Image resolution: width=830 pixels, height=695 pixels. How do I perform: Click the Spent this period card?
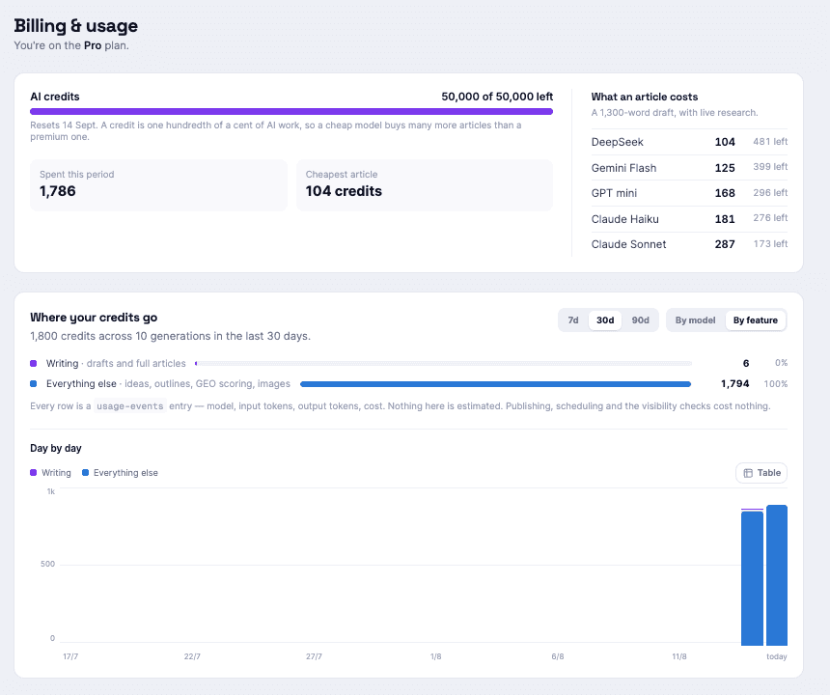pyautogui.click(x=159, y=184)
